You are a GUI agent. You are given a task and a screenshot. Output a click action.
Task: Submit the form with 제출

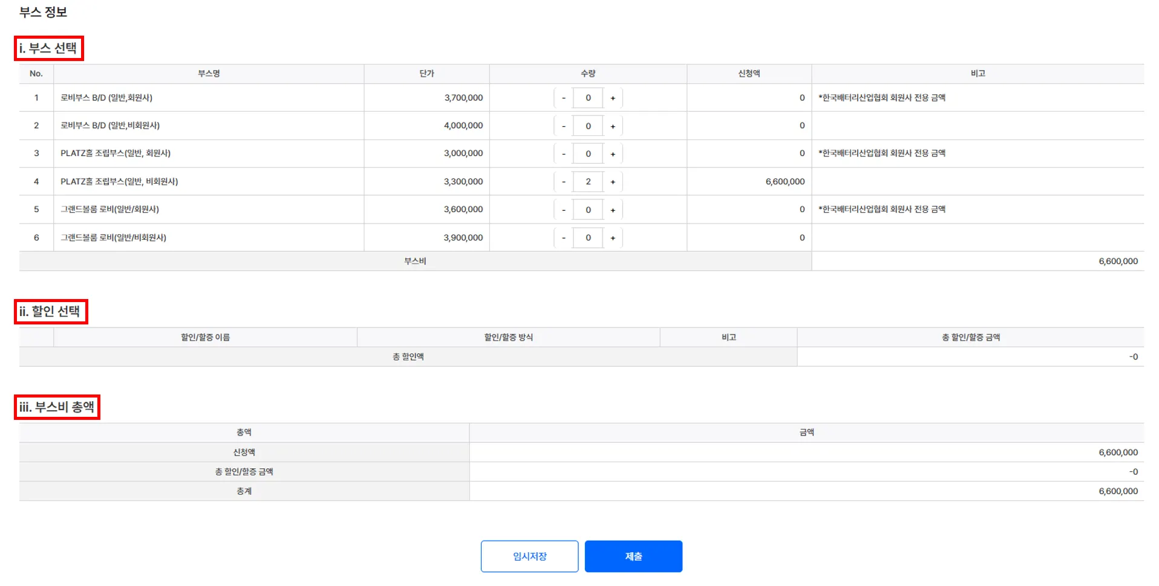pyautogui.click(x=633, y=556)
